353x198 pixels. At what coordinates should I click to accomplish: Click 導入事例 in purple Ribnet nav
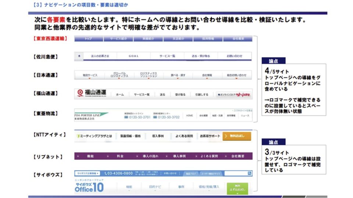pos(179,156)
